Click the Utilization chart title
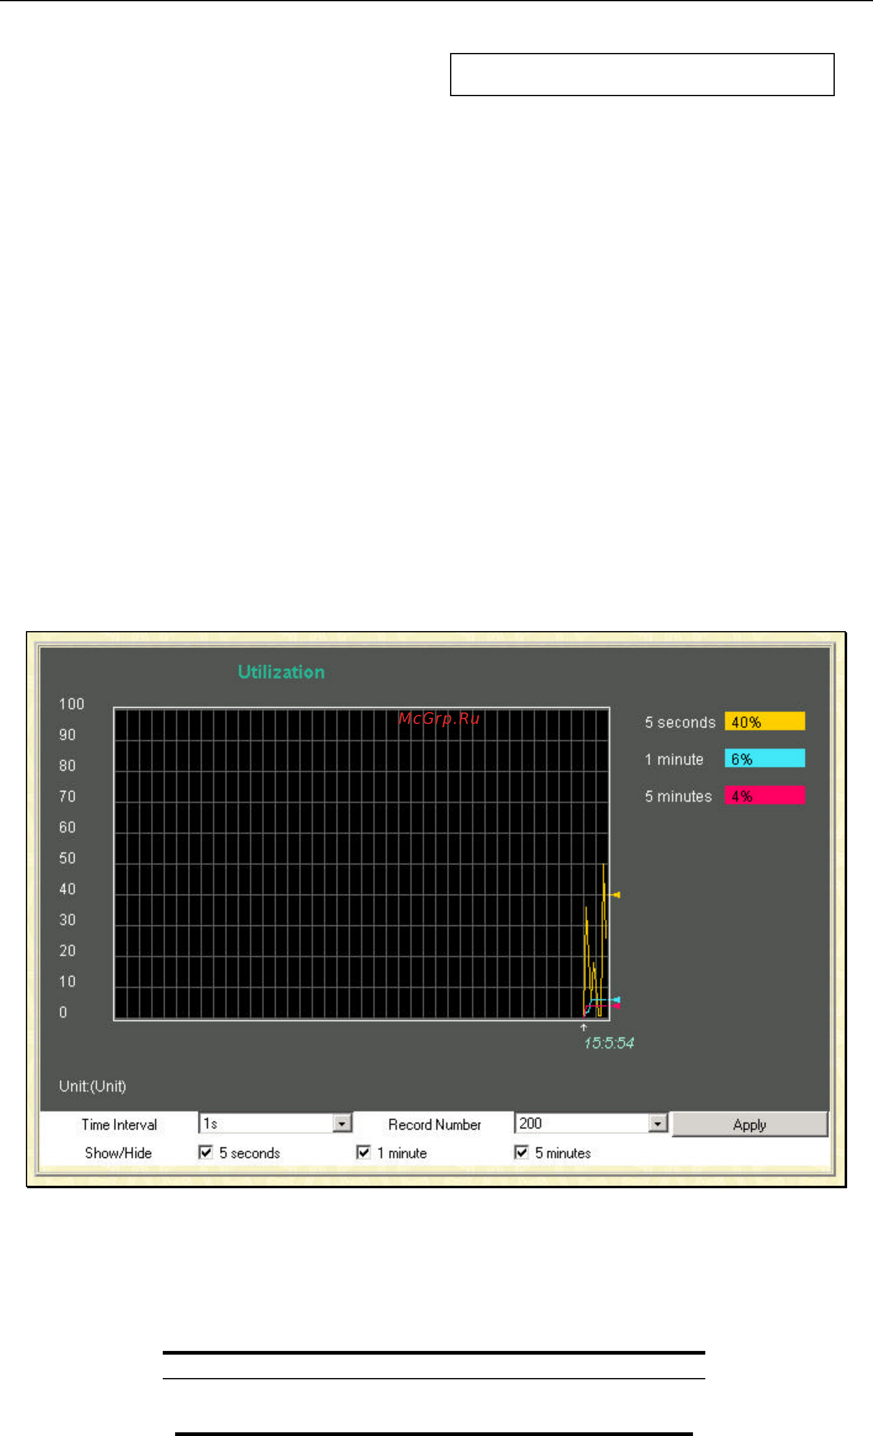Image resolution: width=873 pixels, height=1436 pixels. (x=281, y=672)
